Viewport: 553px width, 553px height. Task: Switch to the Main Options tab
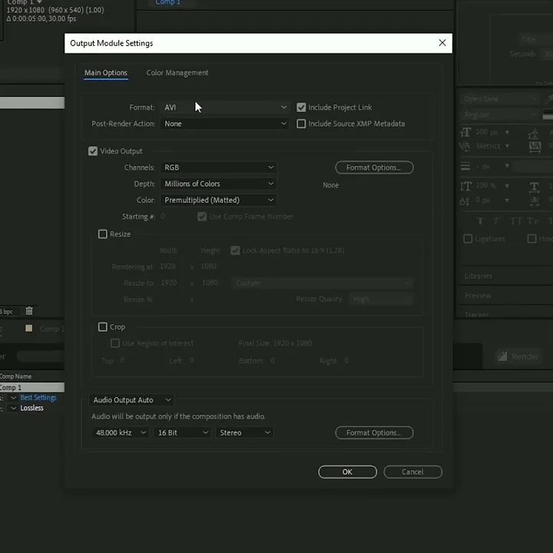coord(105,73)
